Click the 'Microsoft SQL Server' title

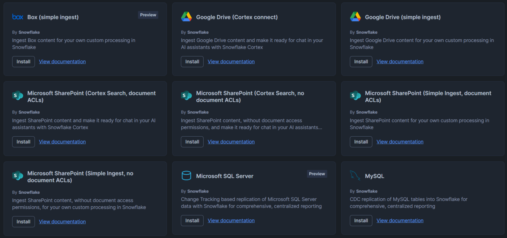tap(225, 176)
